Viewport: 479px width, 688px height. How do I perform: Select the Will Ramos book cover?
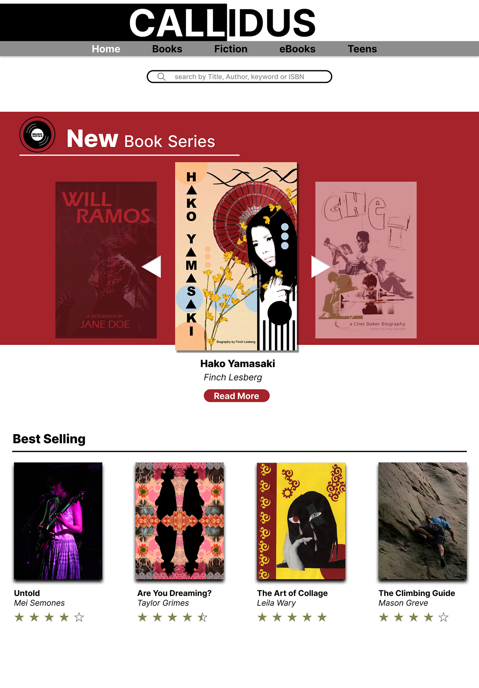pyautogui.click(x=106, y=260)
